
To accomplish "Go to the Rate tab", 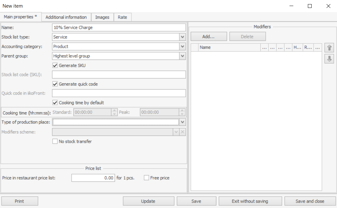I will [x=122, y=17].
